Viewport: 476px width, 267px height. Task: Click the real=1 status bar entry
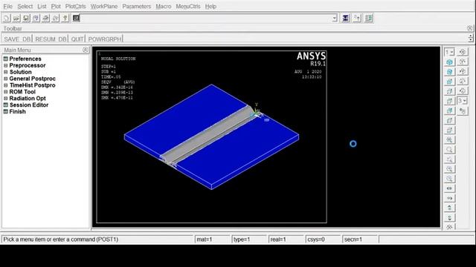286,240
